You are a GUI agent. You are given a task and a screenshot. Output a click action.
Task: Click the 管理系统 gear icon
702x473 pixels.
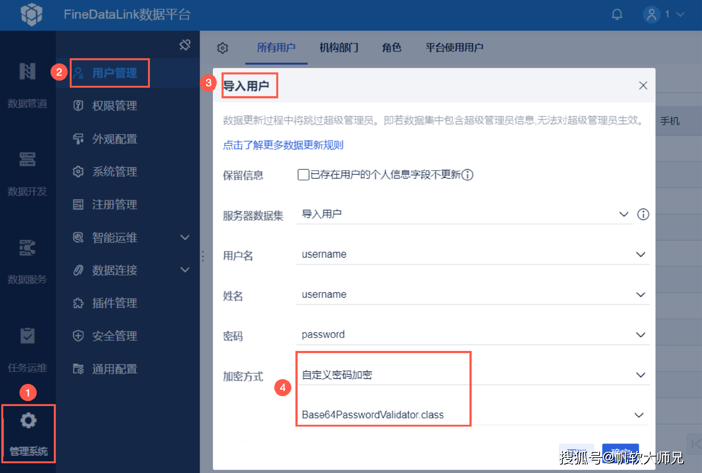coord(29,421)
